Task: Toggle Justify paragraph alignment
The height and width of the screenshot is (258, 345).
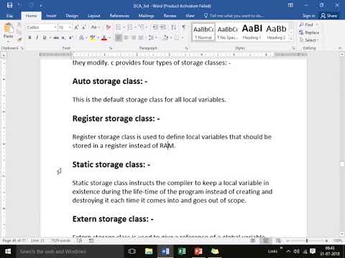Action: (x=141, y=38)
